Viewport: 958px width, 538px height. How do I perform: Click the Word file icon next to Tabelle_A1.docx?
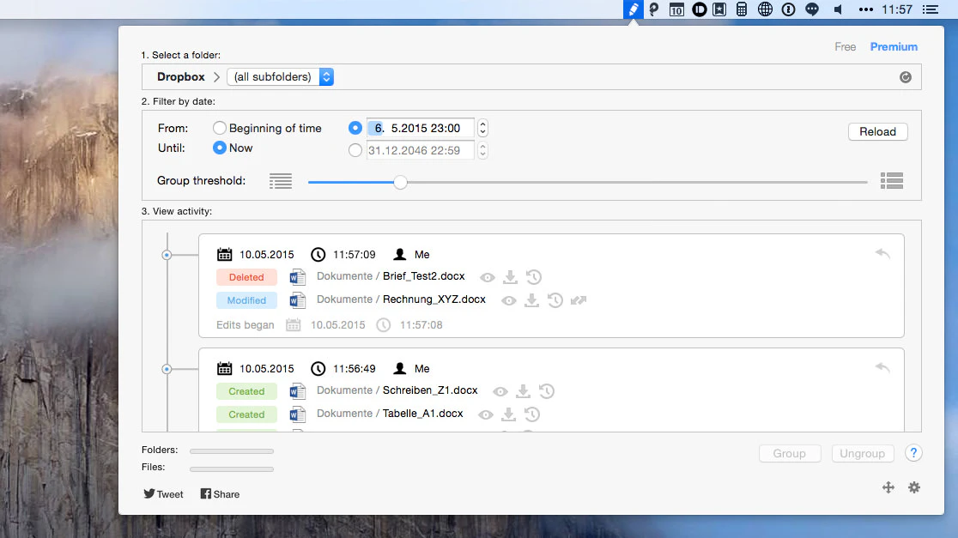[298, 414]
